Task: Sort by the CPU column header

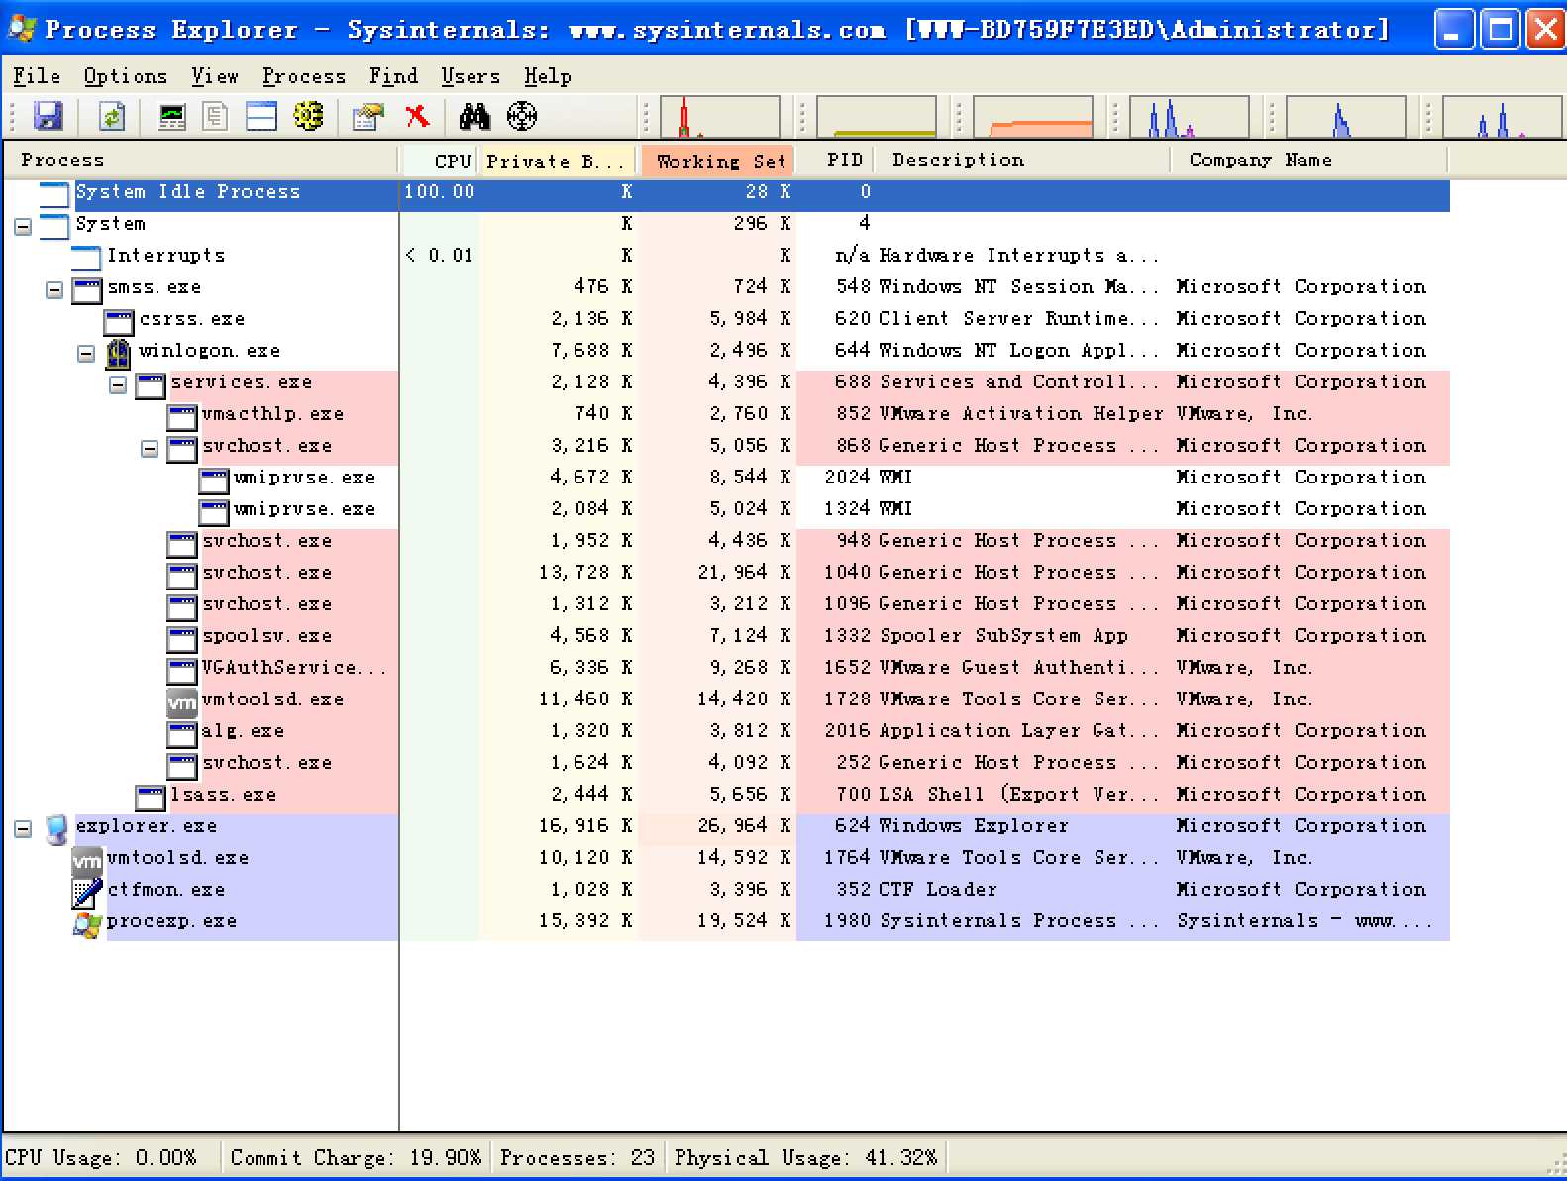Action: 441,161
